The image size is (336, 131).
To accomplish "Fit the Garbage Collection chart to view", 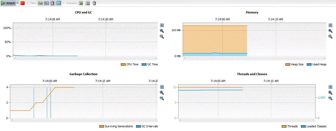I will [162, 87].
